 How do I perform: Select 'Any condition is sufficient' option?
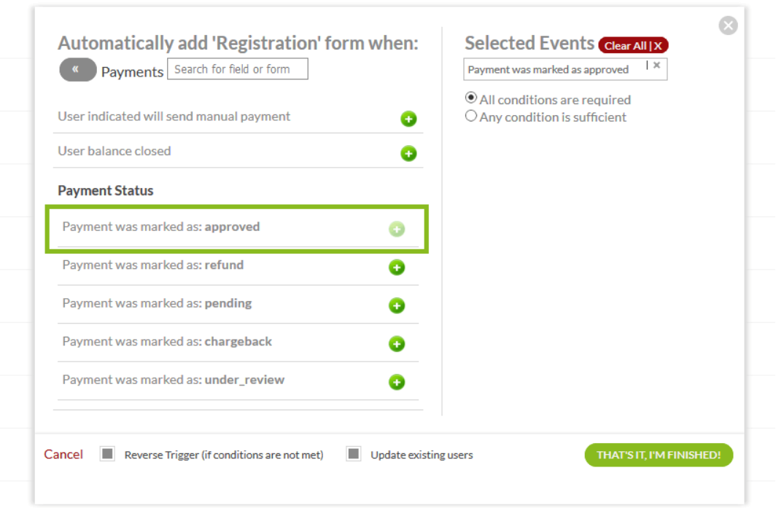click(x=471, y=116)
